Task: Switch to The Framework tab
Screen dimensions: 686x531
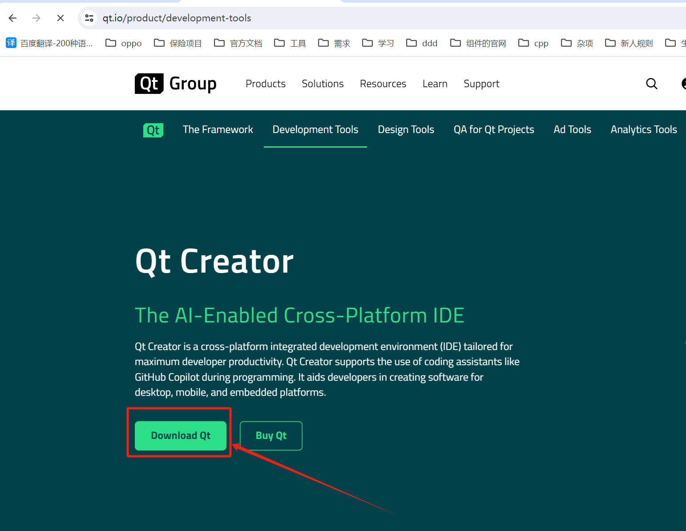Action: pyautogui.click(x=218, y=129)
